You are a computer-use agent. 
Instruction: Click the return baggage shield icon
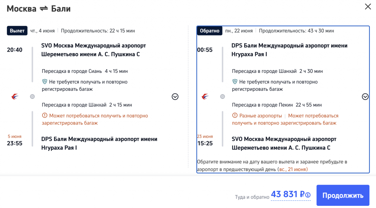[x=235, y=82]
